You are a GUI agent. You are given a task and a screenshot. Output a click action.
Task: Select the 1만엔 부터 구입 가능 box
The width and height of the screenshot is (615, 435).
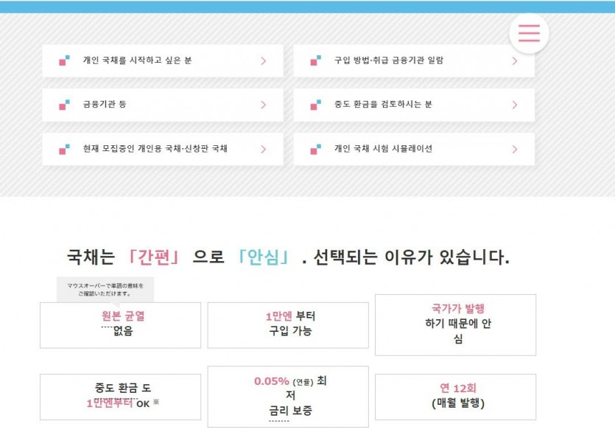288,325
